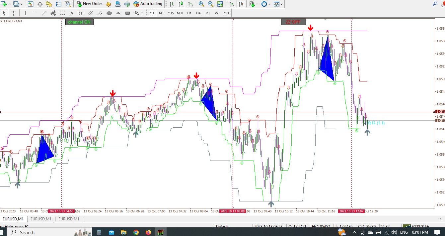Open the New Chart icon
445x236 pixels.
coord(4,4)
